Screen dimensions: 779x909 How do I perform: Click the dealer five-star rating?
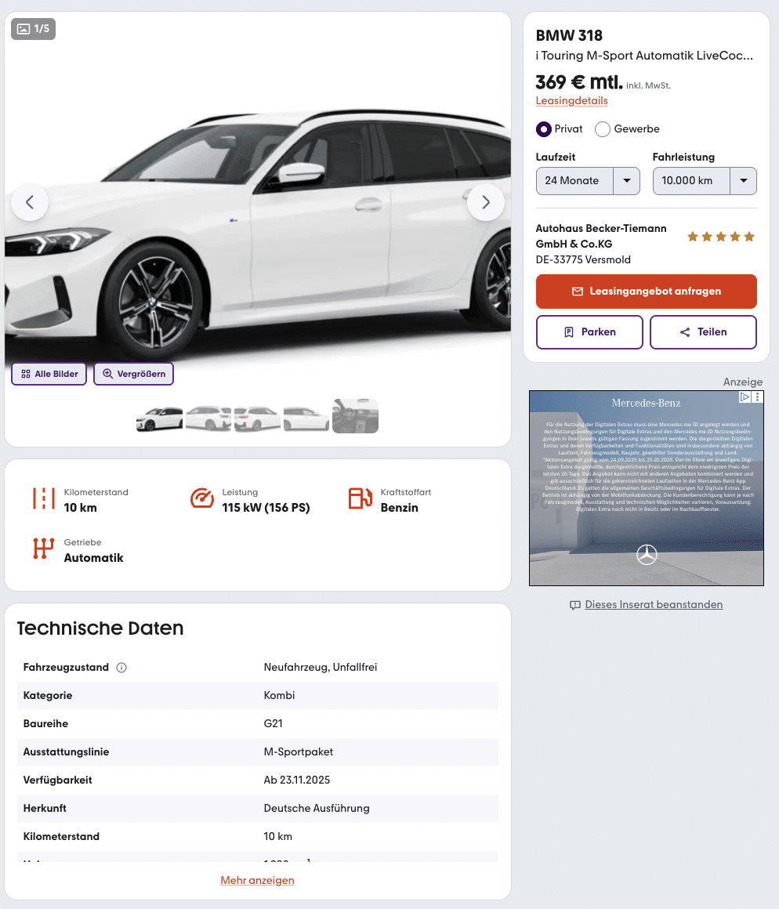[x=721, y=237]
